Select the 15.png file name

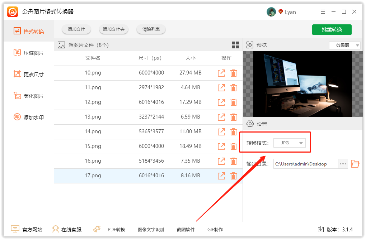click(x=93, y=146)
